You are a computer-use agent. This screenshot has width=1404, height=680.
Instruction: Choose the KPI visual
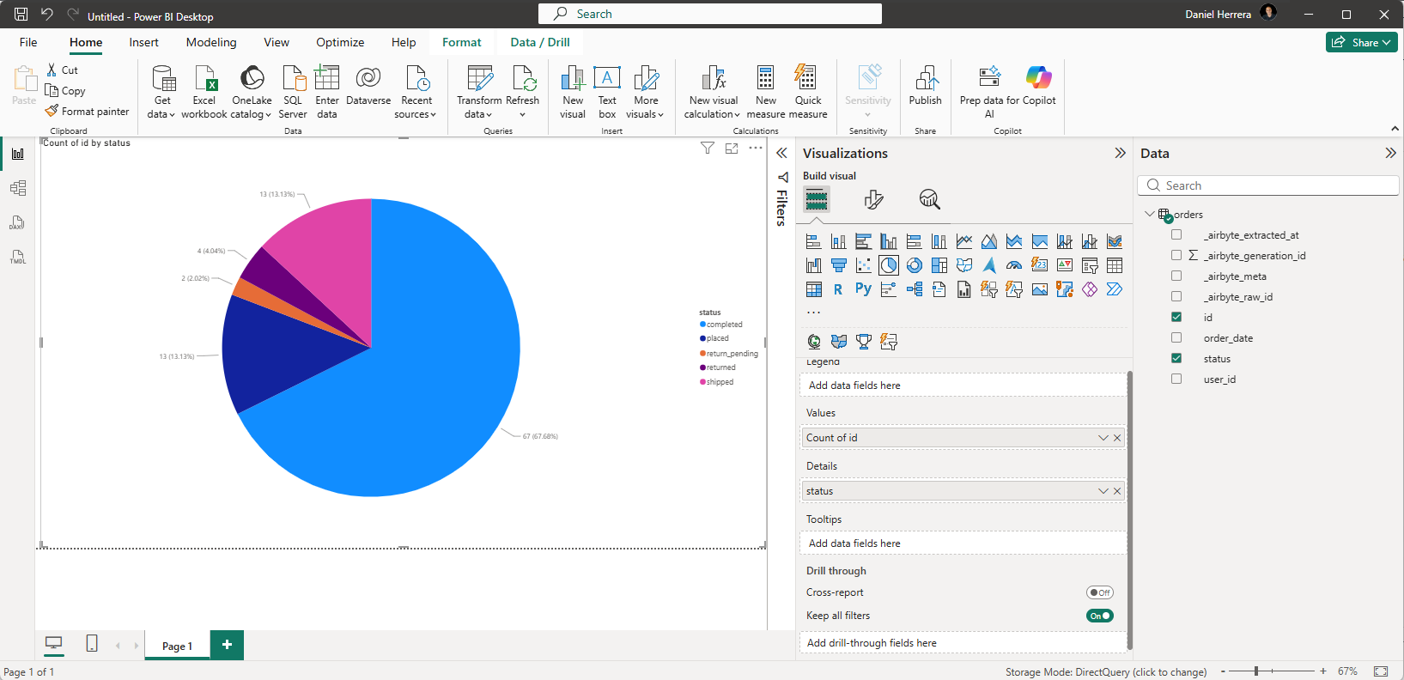(1065, 265)
